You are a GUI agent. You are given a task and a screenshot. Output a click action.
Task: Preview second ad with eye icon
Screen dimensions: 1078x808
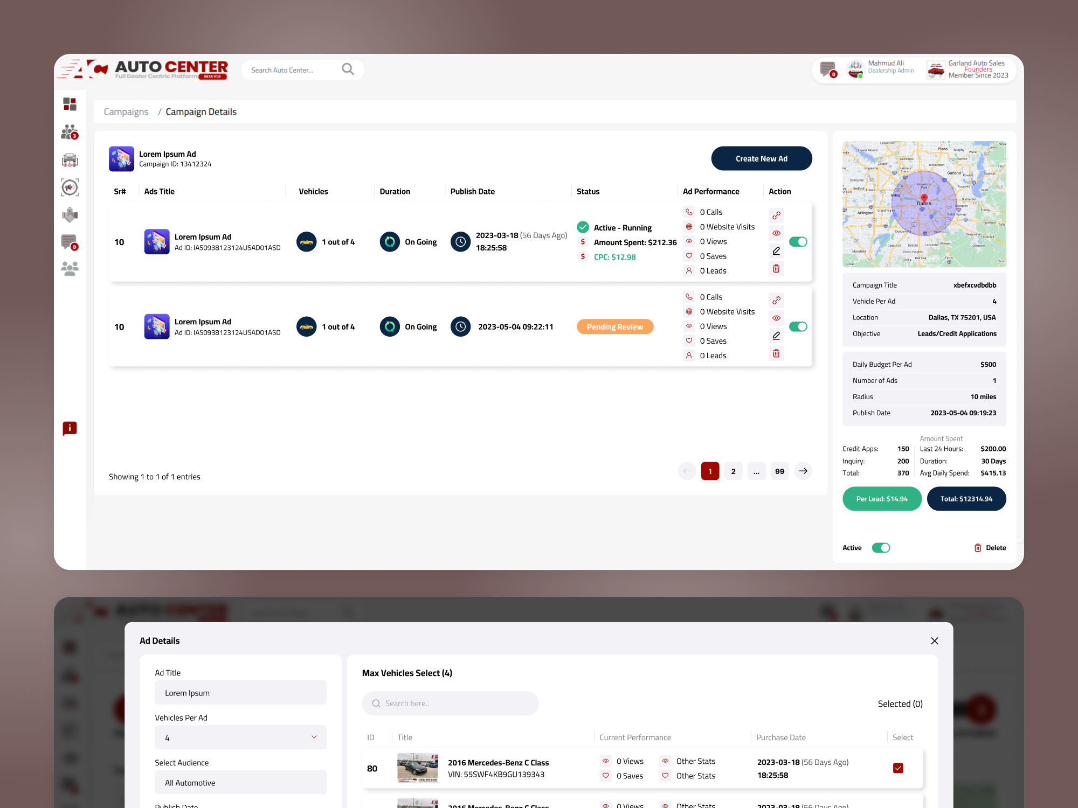776,318
